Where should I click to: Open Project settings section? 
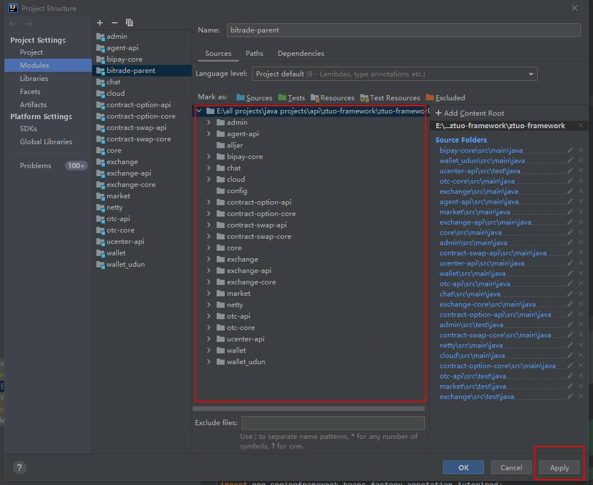point(31,52)
